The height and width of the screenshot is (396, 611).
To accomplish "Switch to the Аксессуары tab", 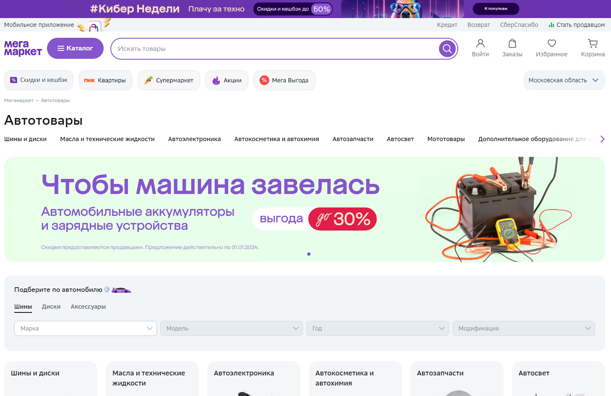I will pos(88,307).
